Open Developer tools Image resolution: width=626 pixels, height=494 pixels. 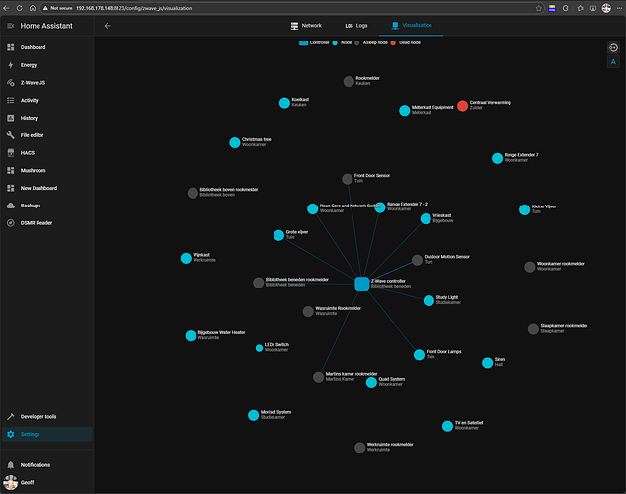point(47,417)
